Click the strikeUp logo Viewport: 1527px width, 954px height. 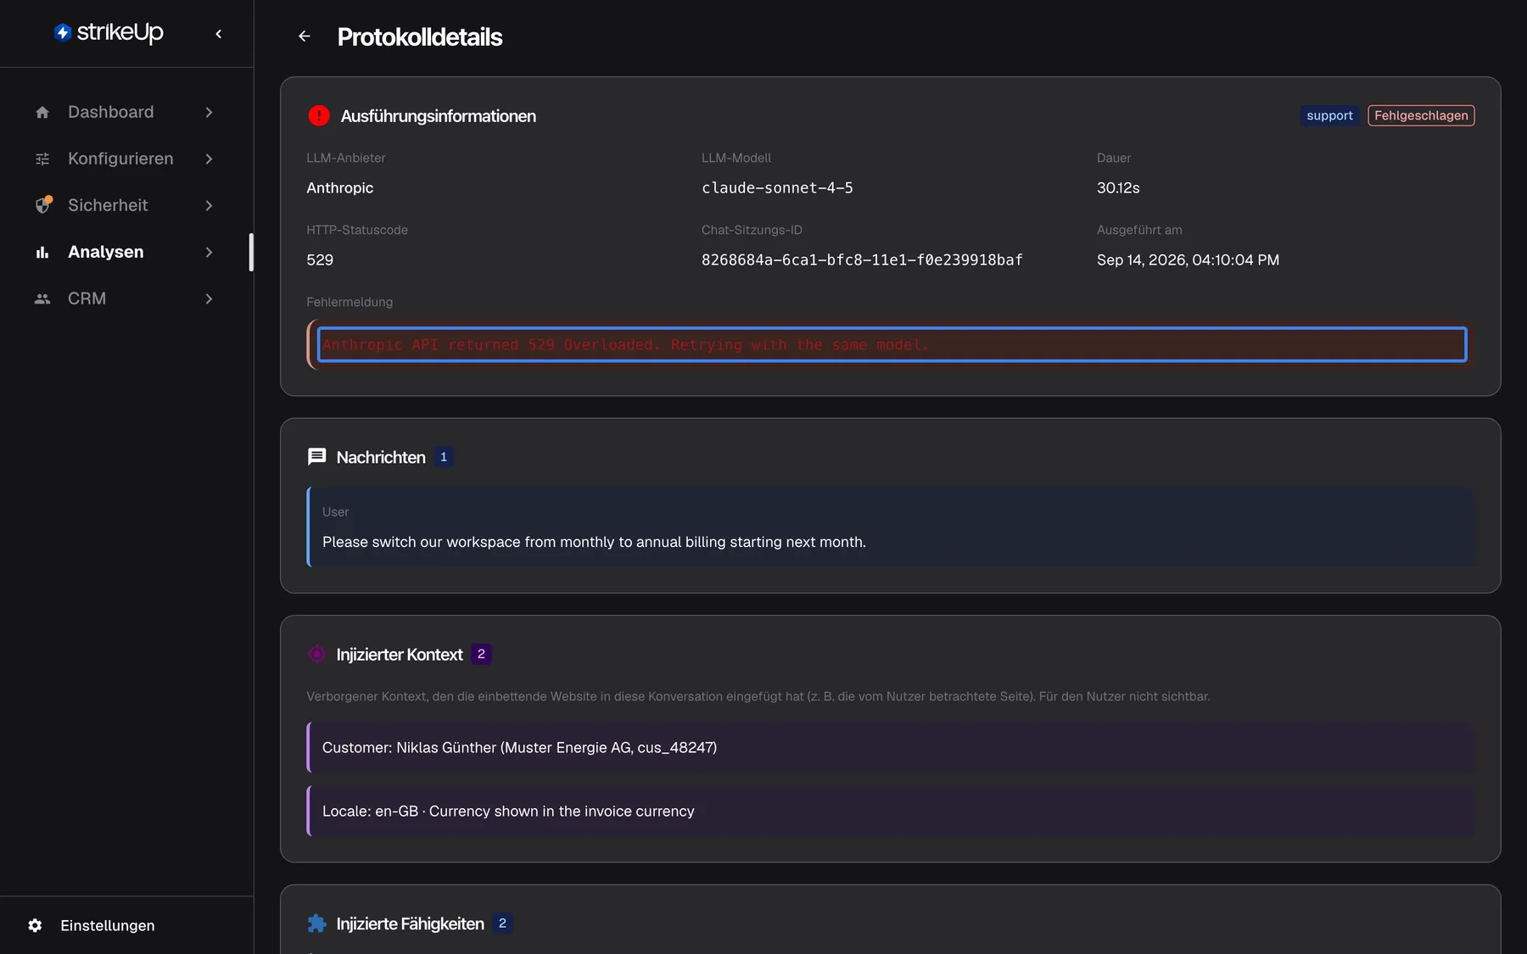109,32
